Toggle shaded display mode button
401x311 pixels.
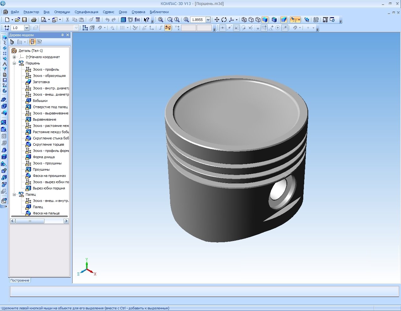pyautogui.click(x=265, y=20)
